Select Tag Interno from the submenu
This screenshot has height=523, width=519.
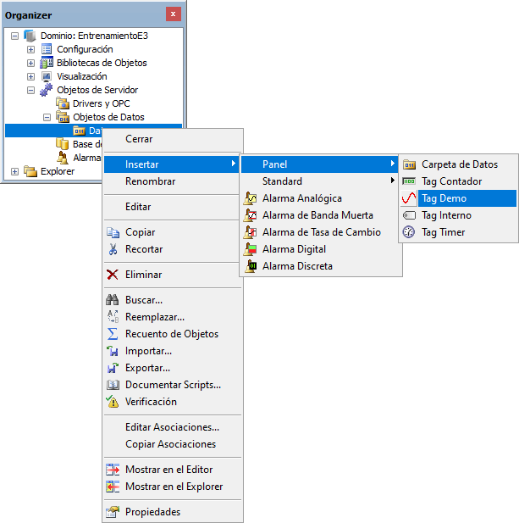[x=446, y=215]
